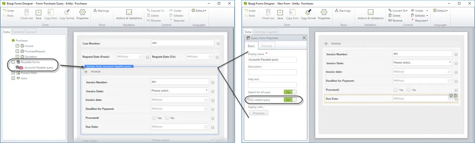
Task: Click Request Date (To) date field
Action: tap(199, 57)
